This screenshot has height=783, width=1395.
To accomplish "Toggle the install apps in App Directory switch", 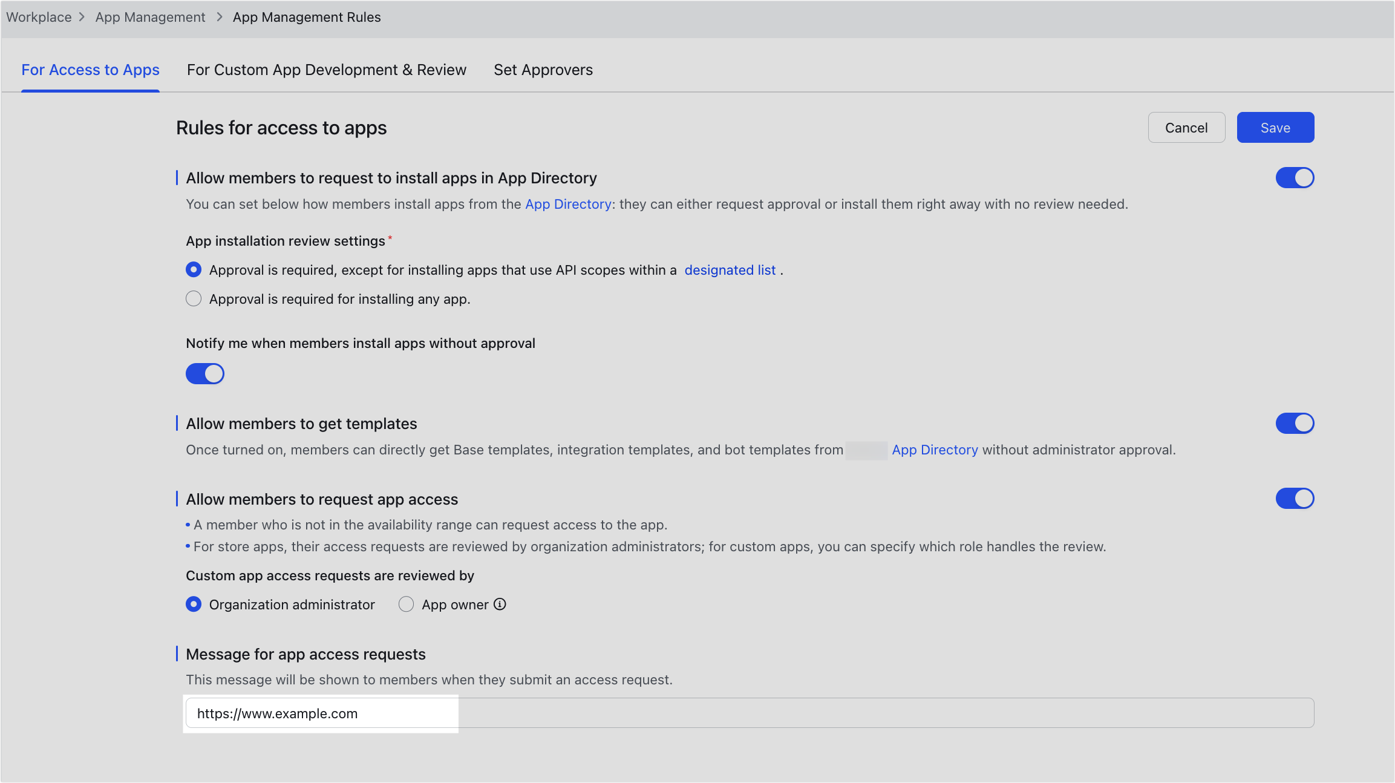I will [x=1295, y=178].
